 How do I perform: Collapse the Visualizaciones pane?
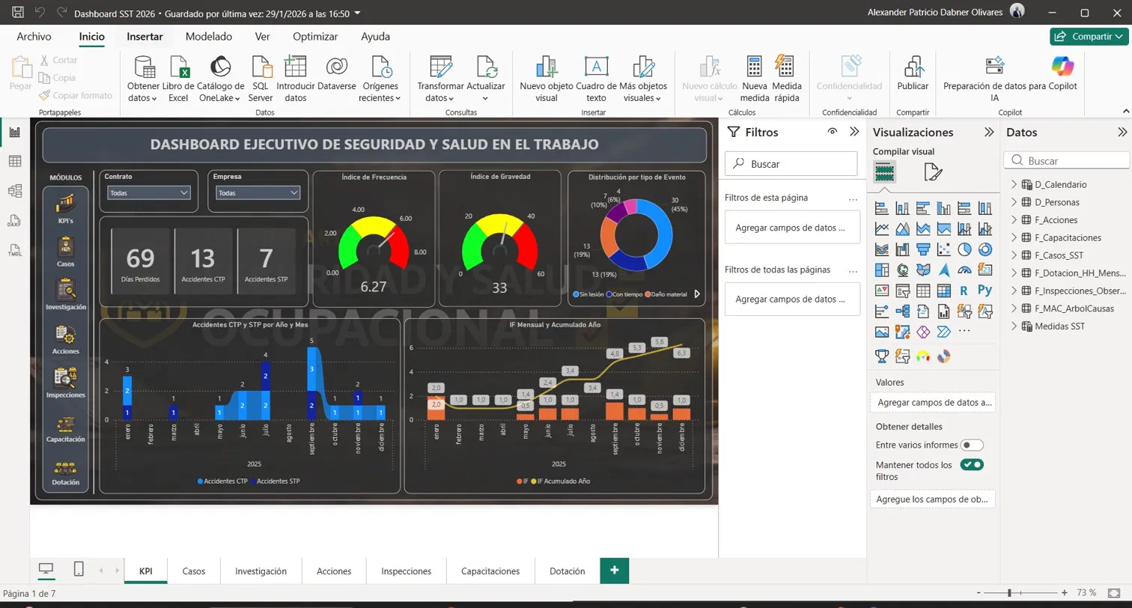click(988, 132)
